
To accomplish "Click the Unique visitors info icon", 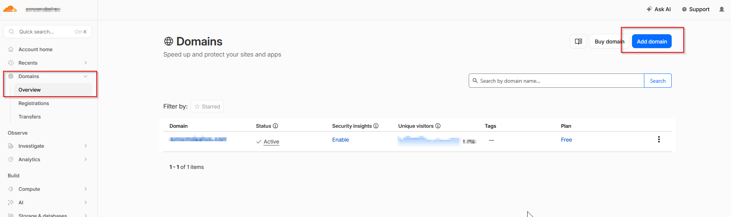I will coord(438,126).
